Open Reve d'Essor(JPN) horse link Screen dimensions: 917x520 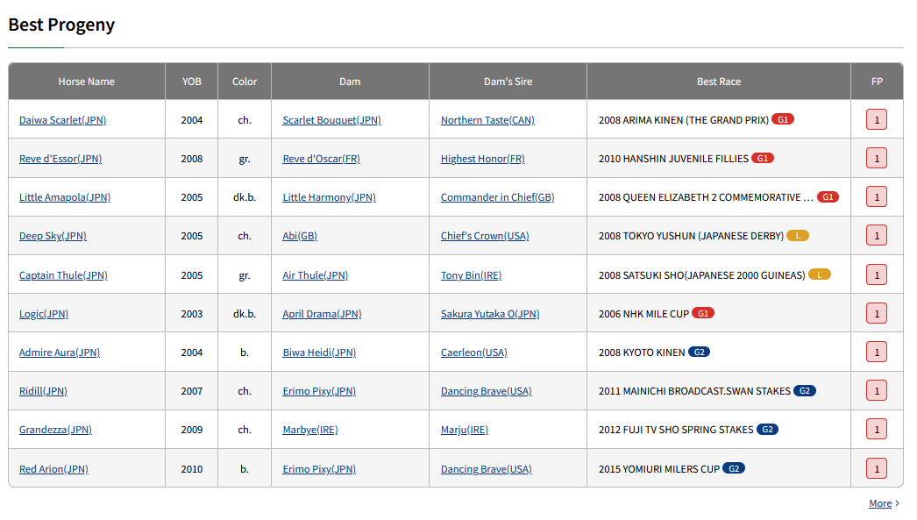60,159
